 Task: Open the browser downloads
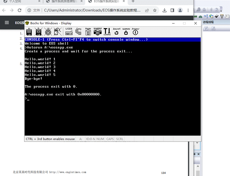(165, 10)
